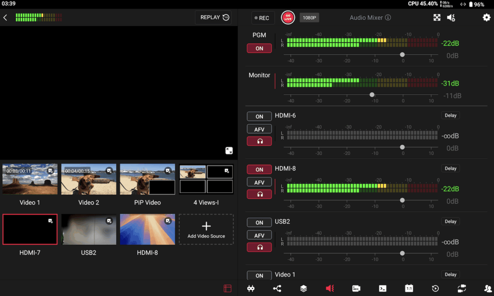
Task: Open the settings gear icon
Action: pos(486,18)
